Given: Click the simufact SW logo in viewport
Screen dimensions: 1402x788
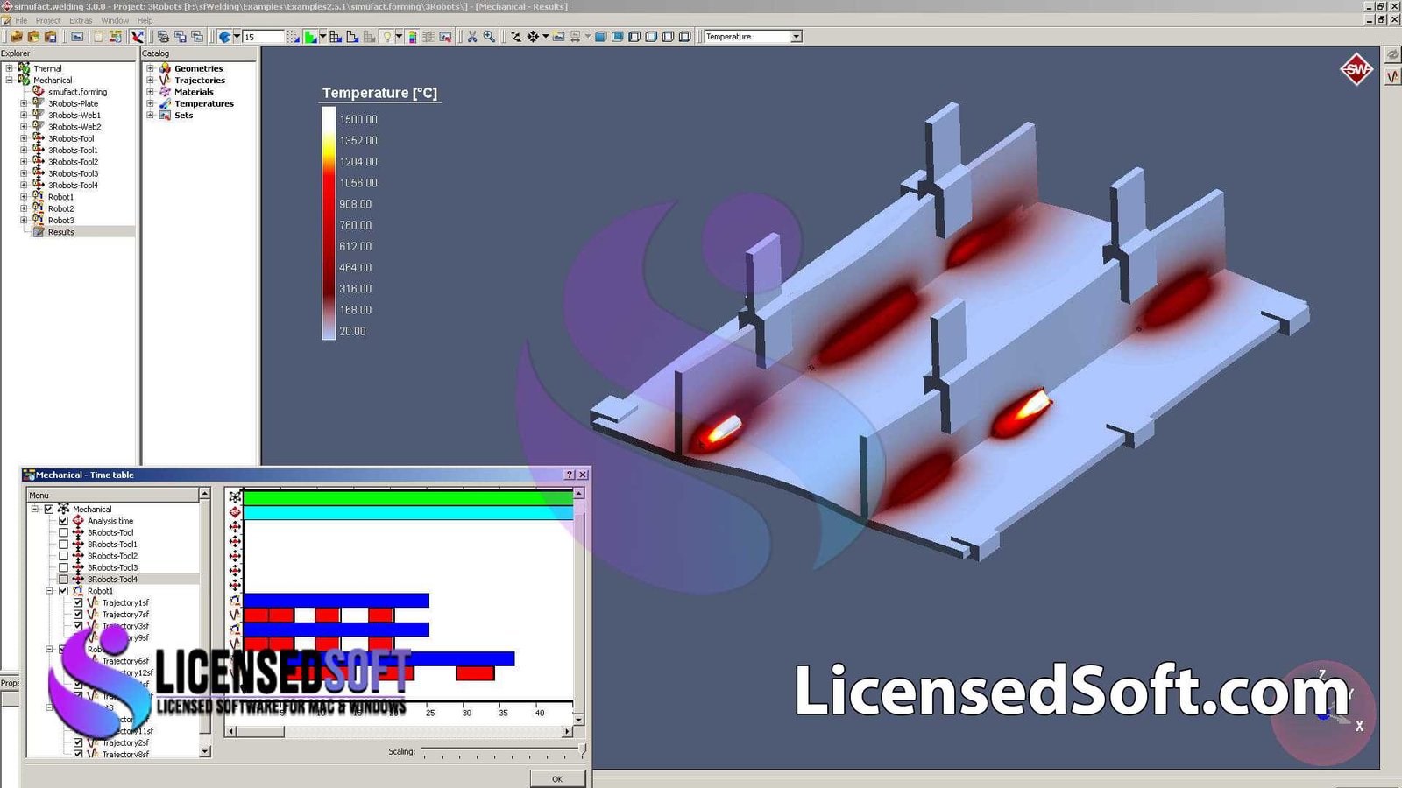Looking at the screenshot, I should [1356, 69].
